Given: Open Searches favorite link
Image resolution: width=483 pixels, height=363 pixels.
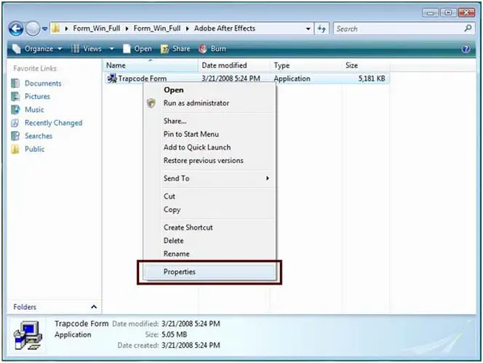Looking at the screenshot, I should coord(39,136).
